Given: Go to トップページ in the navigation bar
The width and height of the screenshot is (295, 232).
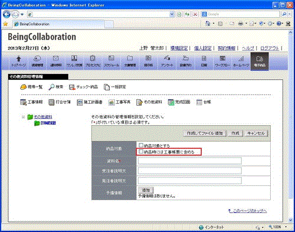Looking at the screenshot, I should (18, 61).
